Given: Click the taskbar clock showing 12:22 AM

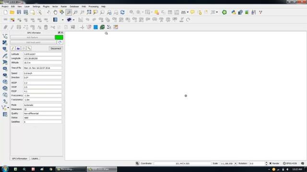Looking at the screenshot, I should pyautogui.click(x=297, y=169).
